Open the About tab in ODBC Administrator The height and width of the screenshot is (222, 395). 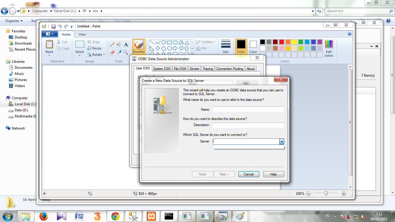point(251,69)
